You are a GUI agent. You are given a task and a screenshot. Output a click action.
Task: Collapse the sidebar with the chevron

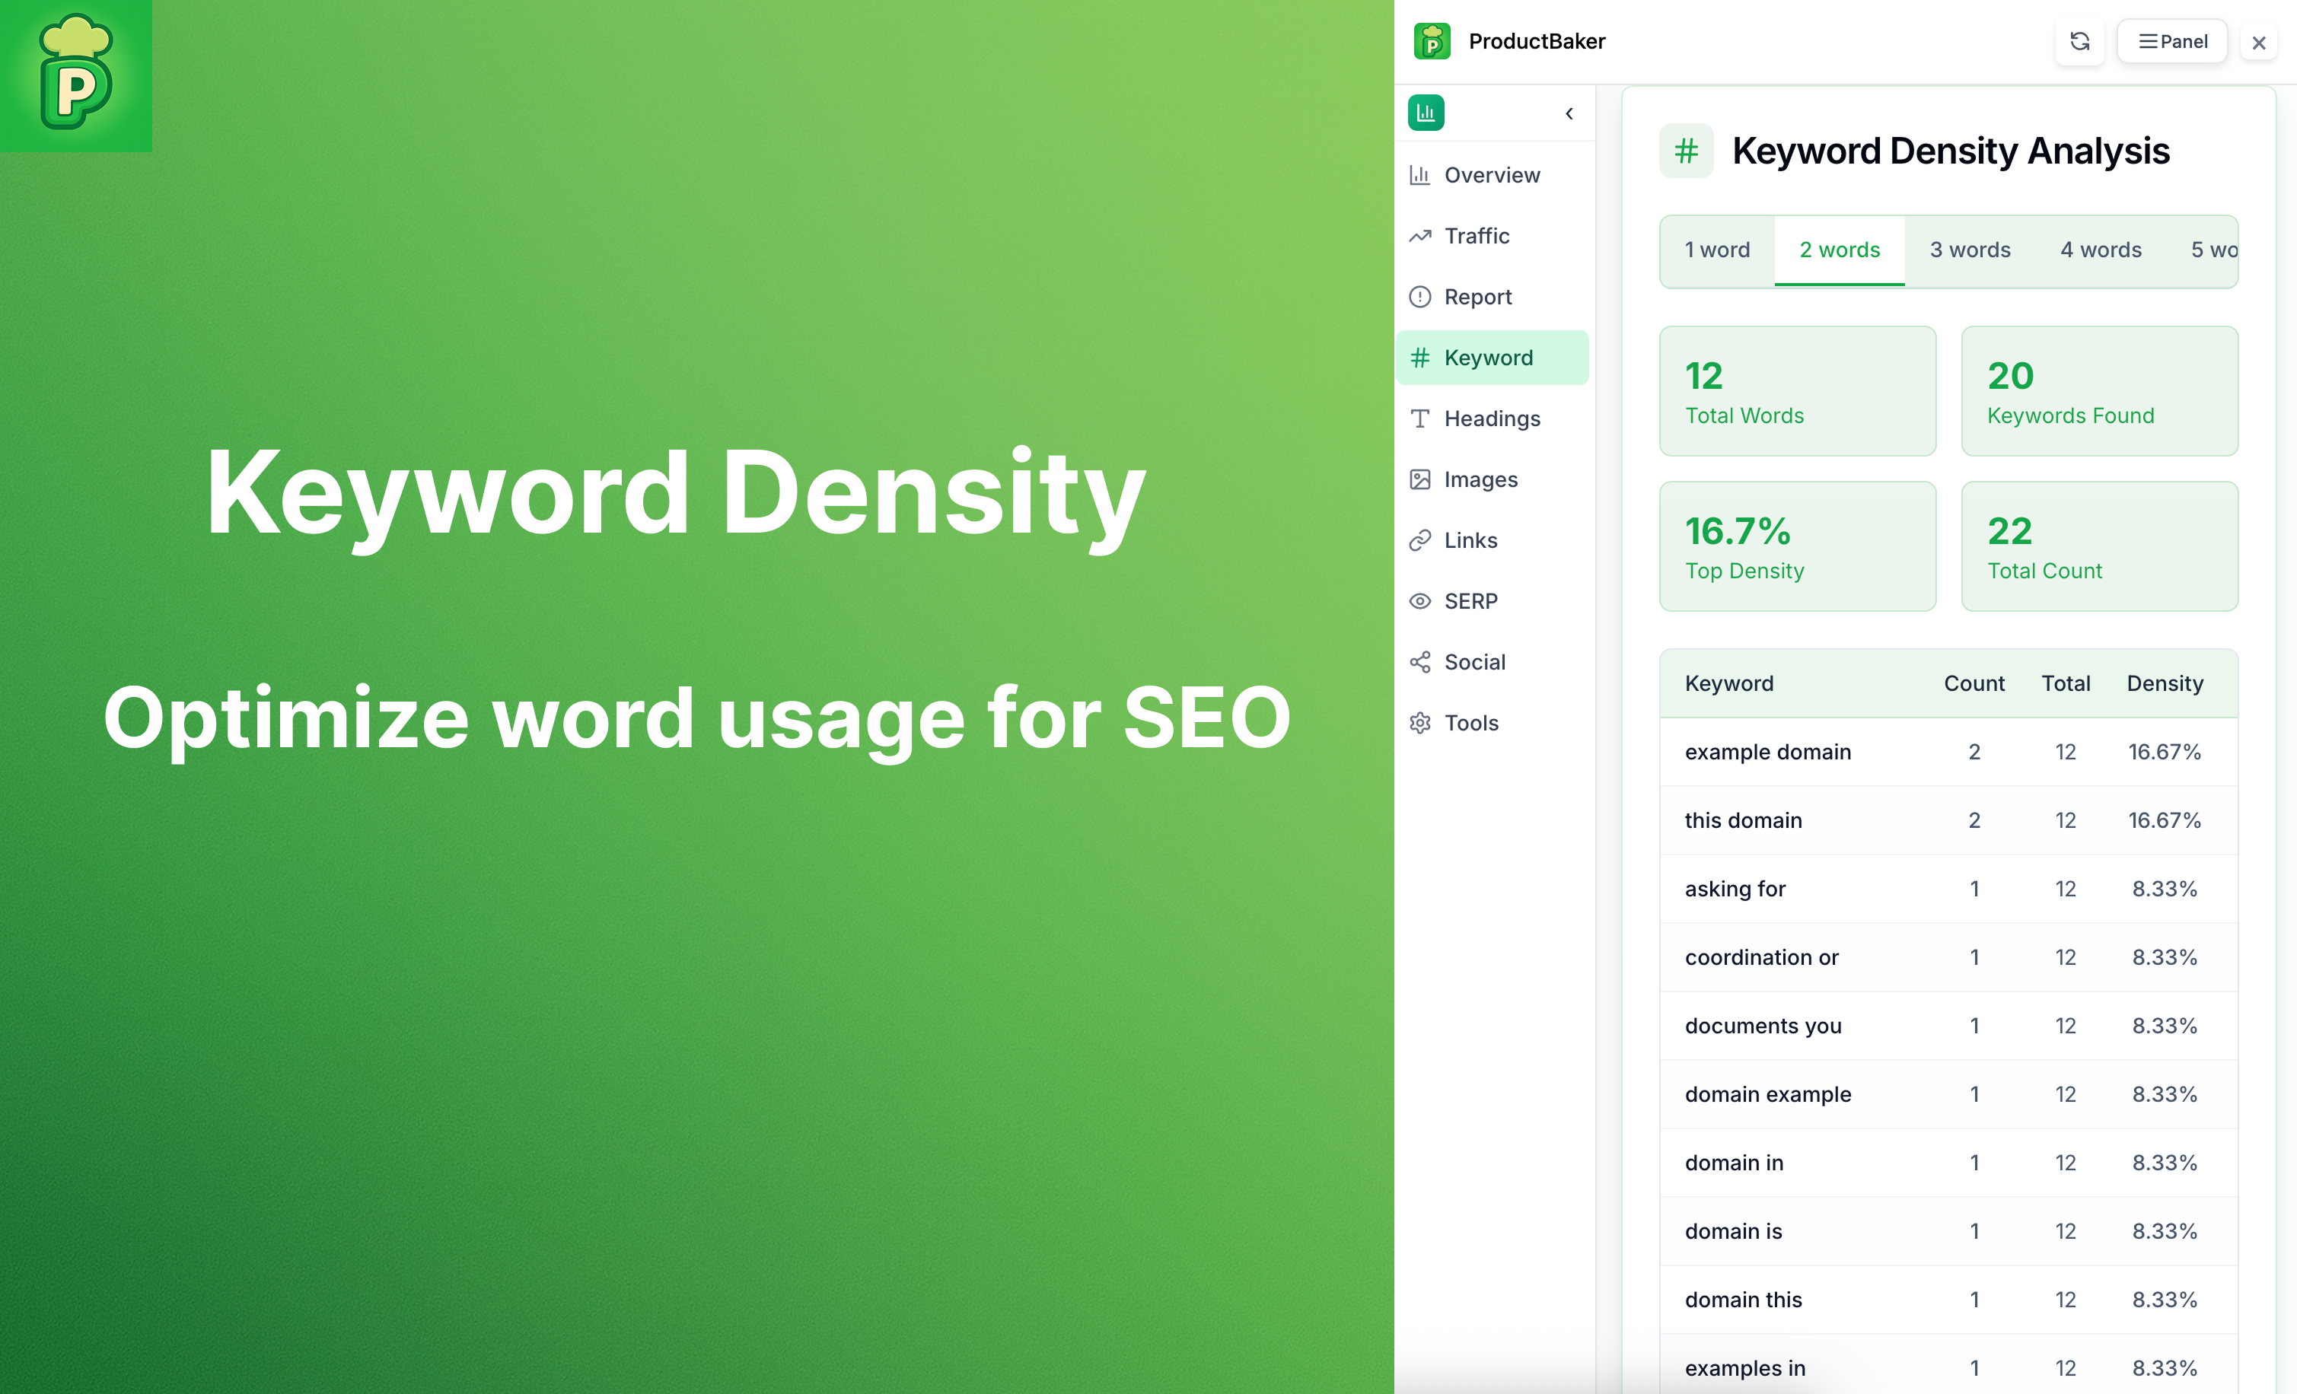click(1569, 113)
